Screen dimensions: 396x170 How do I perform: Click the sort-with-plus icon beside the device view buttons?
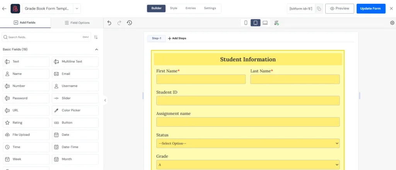tap(277, 23)
